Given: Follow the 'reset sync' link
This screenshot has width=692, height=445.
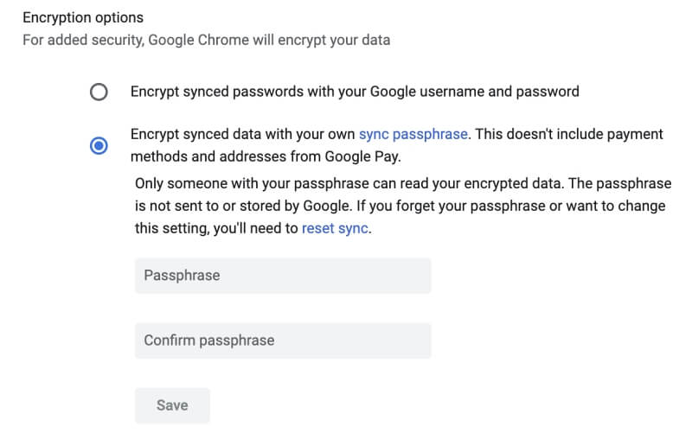Looking at the screenshot, I should point(336,229).
